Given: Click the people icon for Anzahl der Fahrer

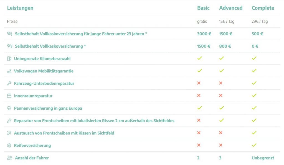Looking at the screenshot, I should [10, 158].
